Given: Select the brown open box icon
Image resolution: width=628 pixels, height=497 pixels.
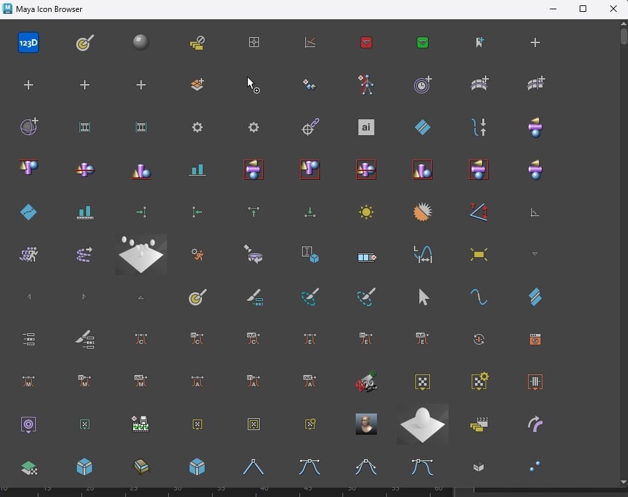Looking at the screenshot, I should tap(141, 467).
